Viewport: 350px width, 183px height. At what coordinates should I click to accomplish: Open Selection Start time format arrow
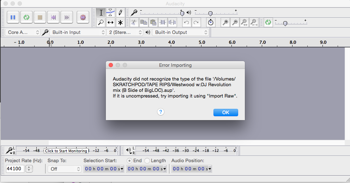point(122,169)
